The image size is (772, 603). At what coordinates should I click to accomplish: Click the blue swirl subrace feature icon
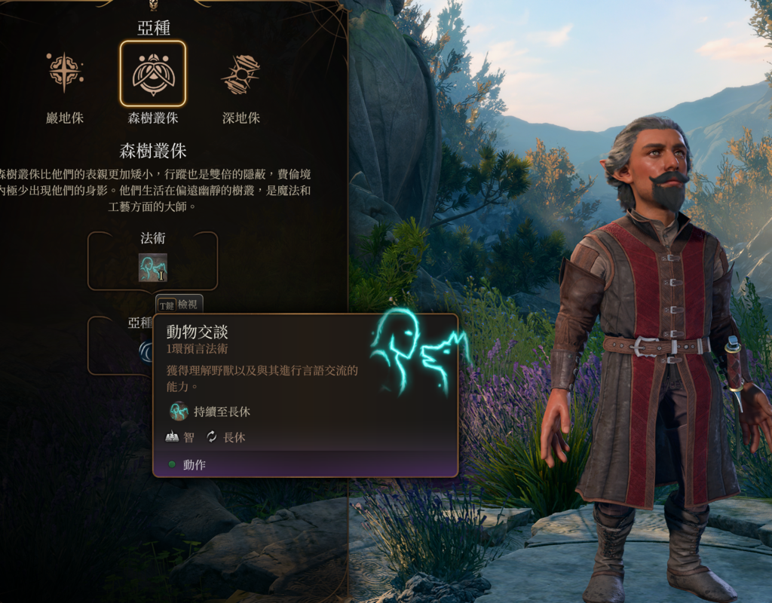(x=146, y=351)
